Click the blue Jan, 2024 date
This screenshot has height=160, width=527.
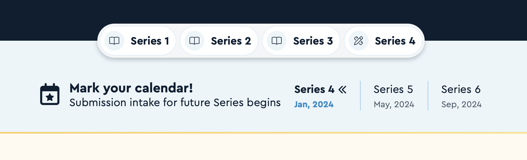coord(314,104)
